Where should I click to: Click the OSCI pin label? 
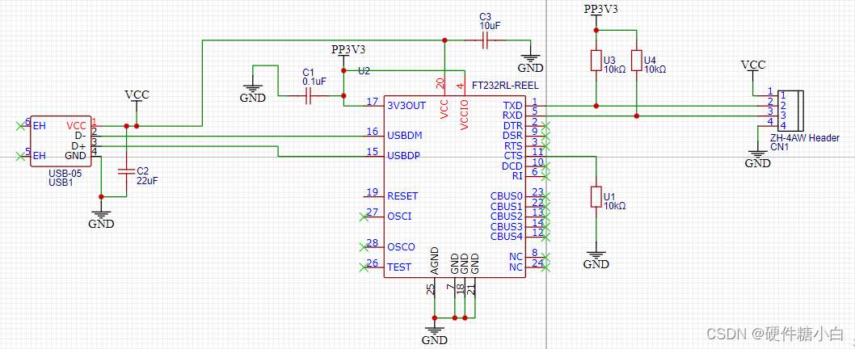tap(399, 217)
